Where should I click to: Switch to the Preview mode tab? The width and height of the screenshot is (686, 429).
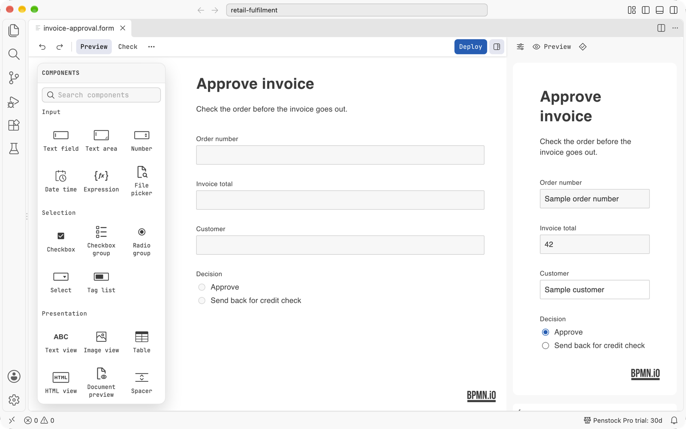pyautogui.click(x=94, y=47)
